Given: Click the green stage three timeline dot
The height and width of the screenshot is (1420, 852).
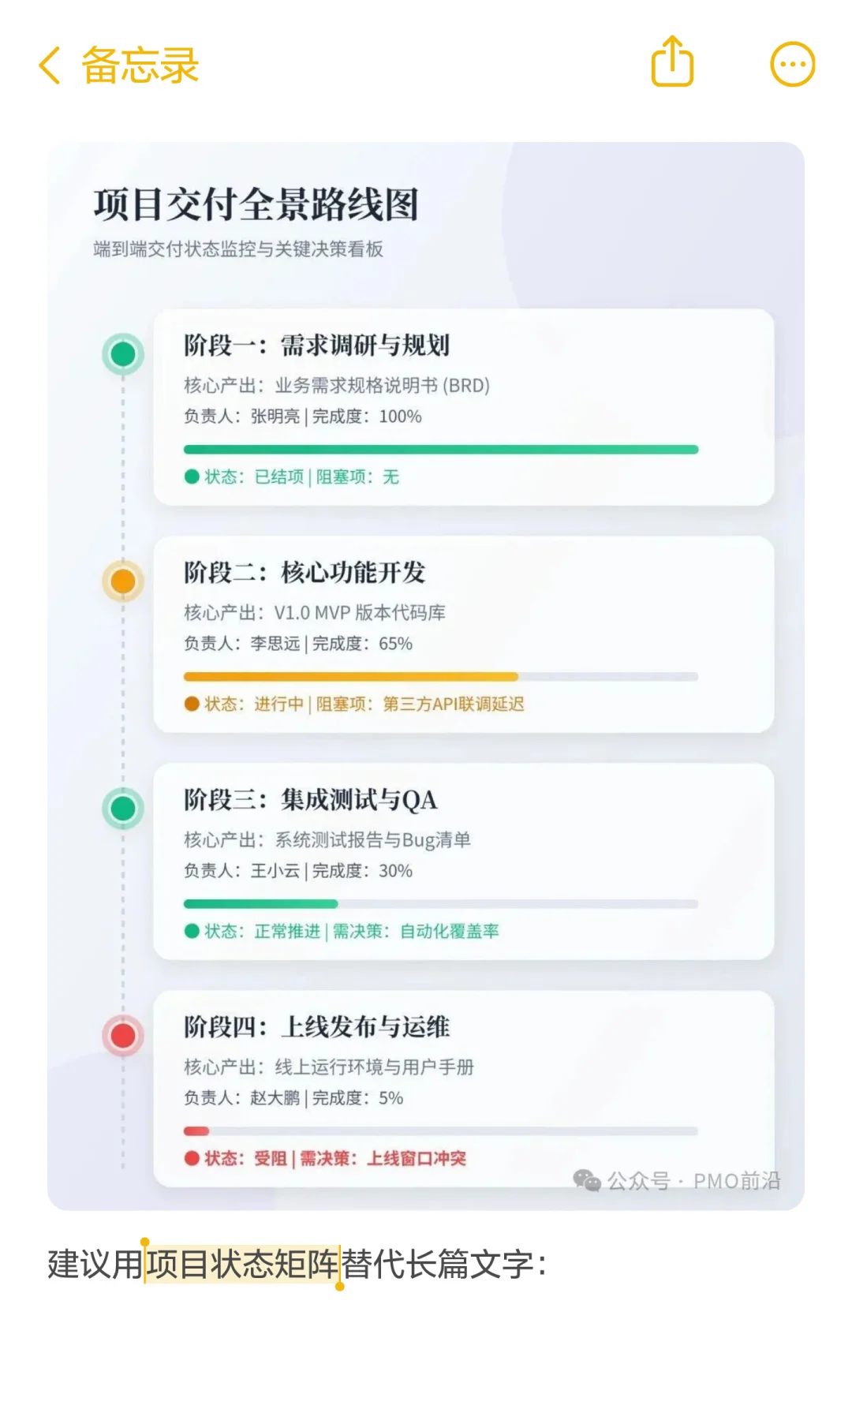Looking at the screenshot, I should (x=123, y=809).
